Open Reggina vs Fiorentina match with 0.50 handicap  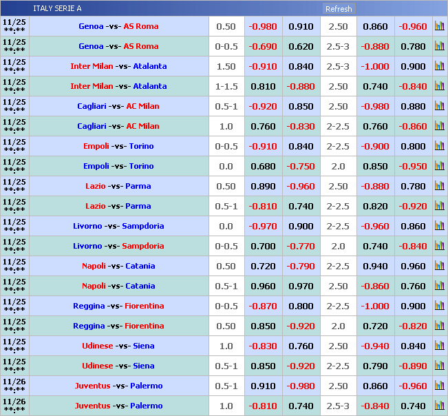118,326
